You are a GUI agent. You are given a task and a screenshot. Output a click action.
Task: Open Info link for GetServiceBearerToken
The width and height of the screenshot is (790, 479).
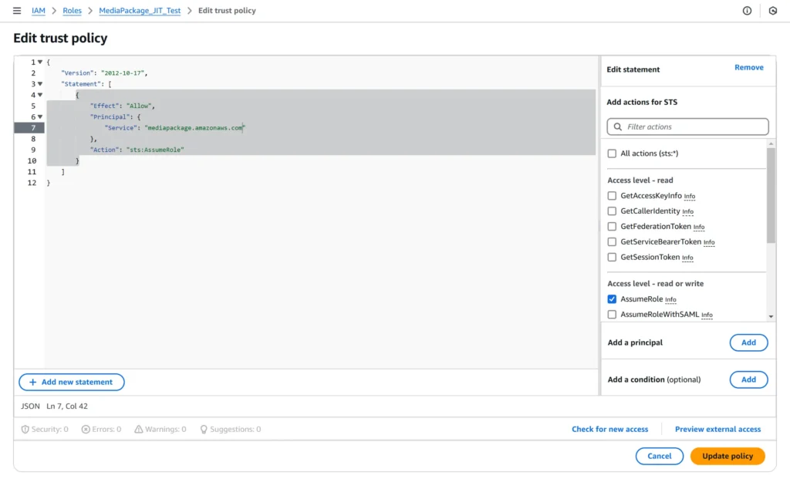tap(709, 242)
